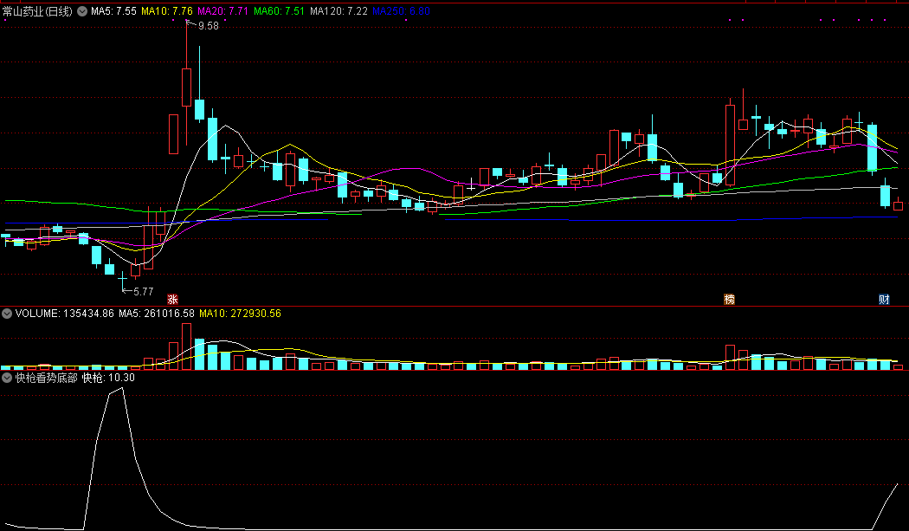Screen dimensions: 909x531
Task: Click the red 涨 marker icon
Action: pyautogui.click(x=172, y=300)
